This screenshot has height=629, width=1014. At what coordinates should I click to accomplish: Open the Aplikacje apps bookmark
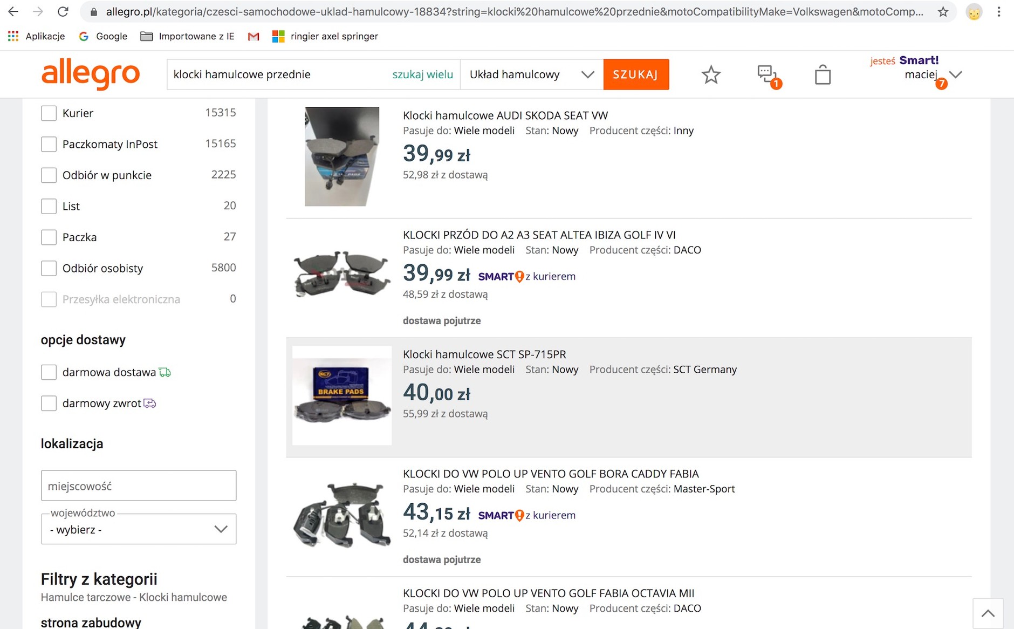tap(37, 36)
